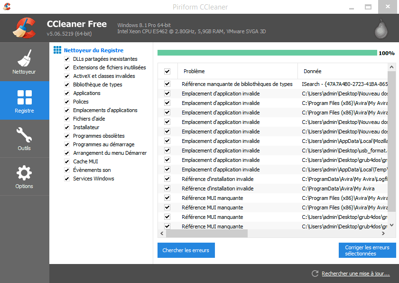Viewport: 399px width, 283px height.
Task: Click the CCleaner logo in header
Action: click(x=24, y=28)
